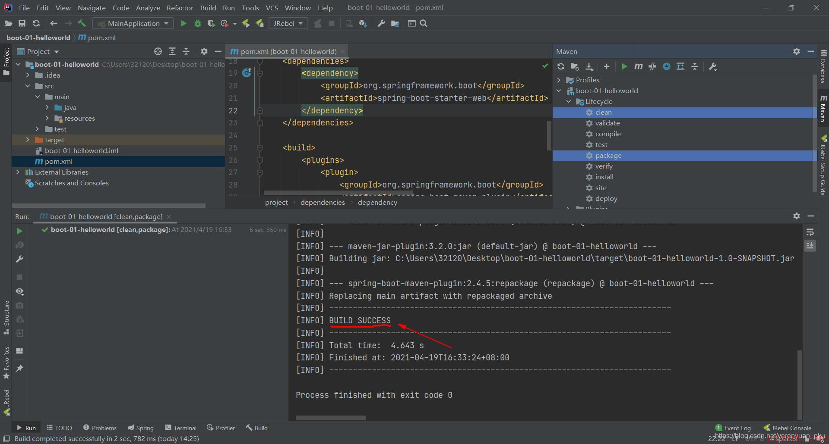Collapse Lifecycle node in Maven panel
829x444 pixels.
point(569,101)
